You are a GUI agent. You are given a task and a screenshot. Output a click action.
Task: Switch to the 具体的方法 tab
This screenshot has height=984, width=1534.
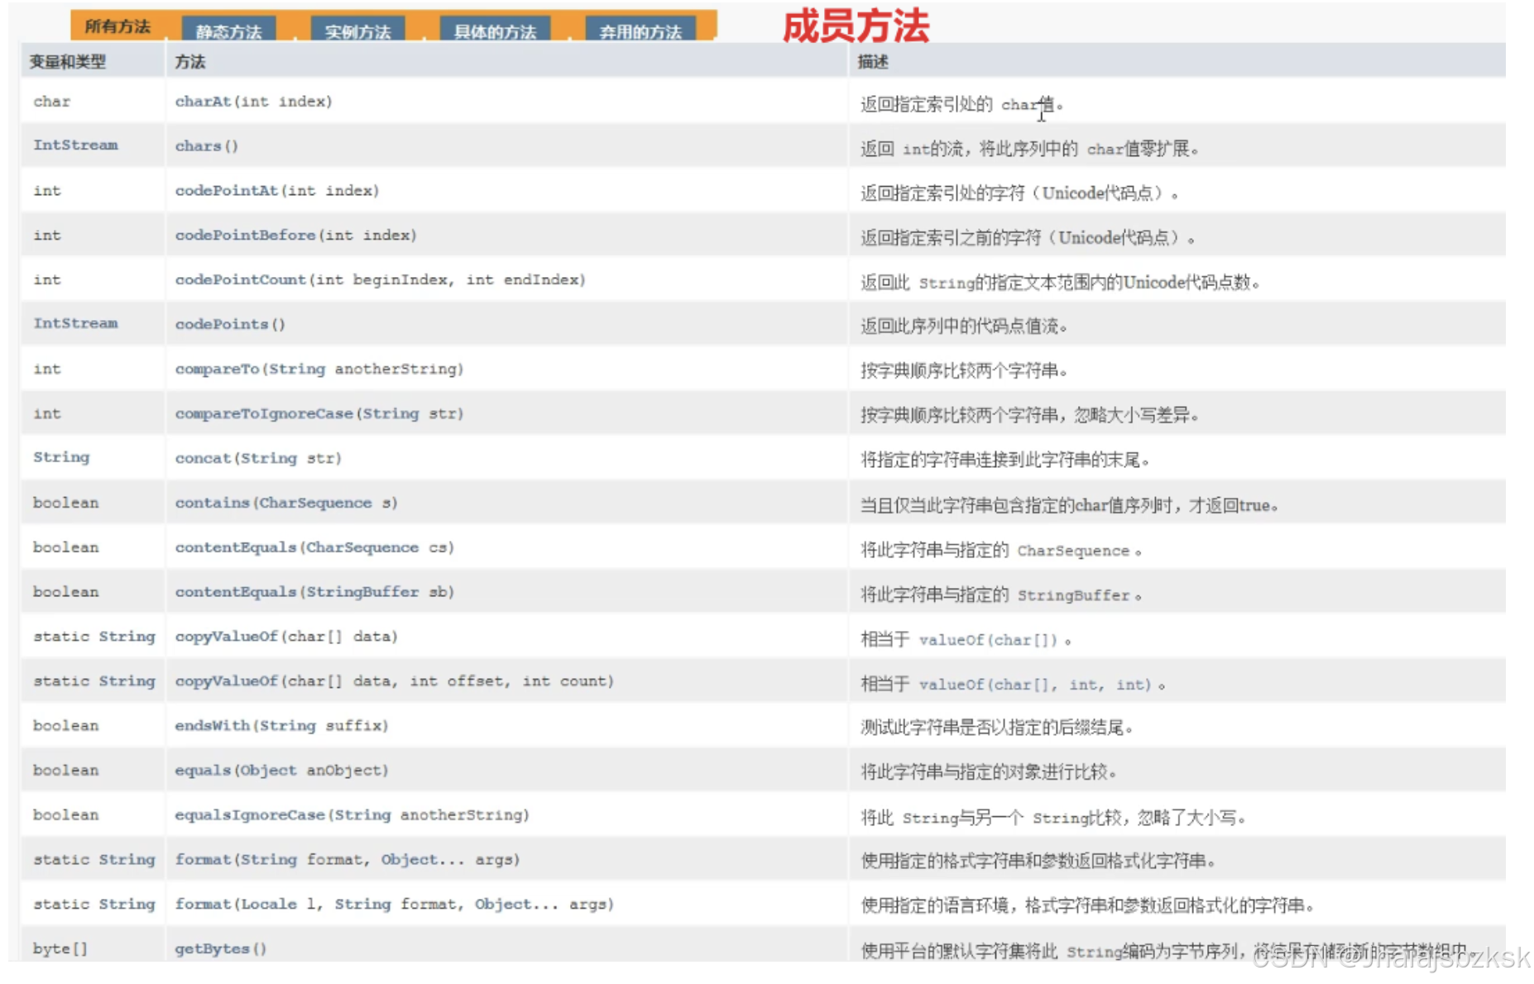[495, 31]
